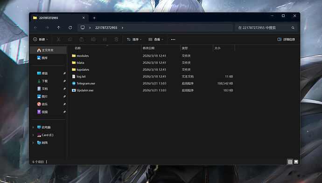
Task: Expand 网络 tree node
Action: (x=33, y=142)
